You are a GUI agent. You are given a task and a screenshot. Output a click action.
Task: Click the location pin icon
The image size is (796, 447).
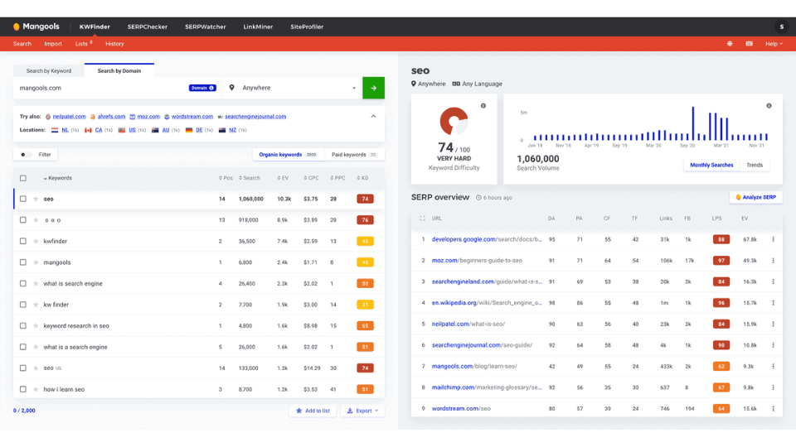(231, 88)
